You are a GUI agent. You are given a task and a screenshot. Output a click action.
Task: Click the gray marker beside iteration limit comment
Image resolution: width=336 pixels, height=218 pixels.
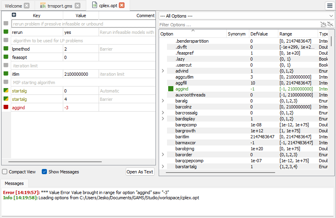tap(6, 65)
